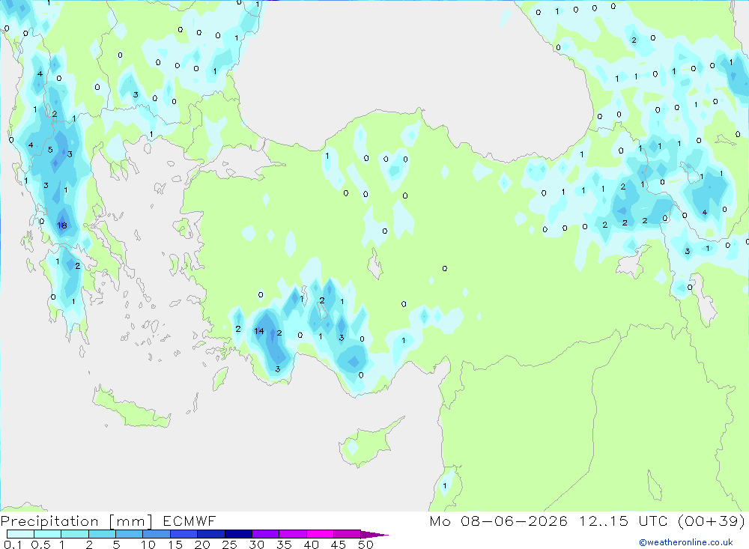Click the above-50 mm arrow tip of legend

374,535
